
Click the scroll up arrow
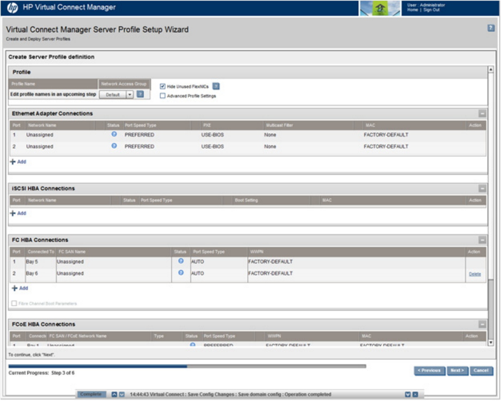[491, 70]
